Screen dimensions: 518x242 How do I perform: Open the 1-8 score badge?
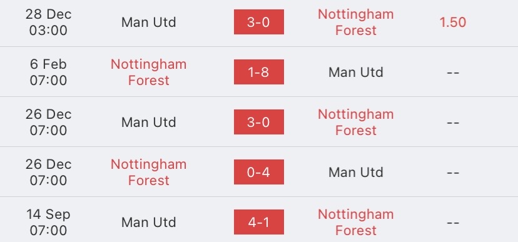click(x=258, y=72)
